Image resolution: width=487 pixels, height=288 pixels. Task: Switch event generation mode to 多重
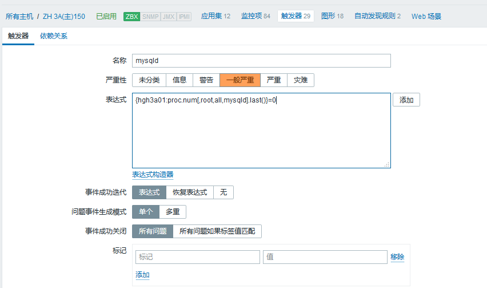pyautogui.click(x=173, y=212)
